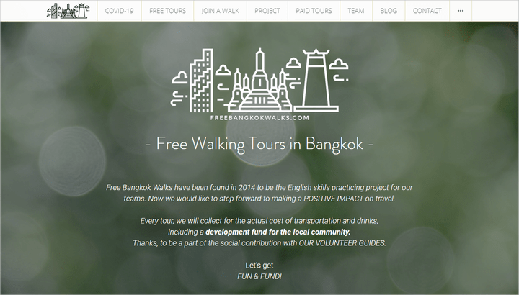This screenshot has height=295, width=519.
Task: Click the Giant Swing tower illustration
Action: click(316, 81)
